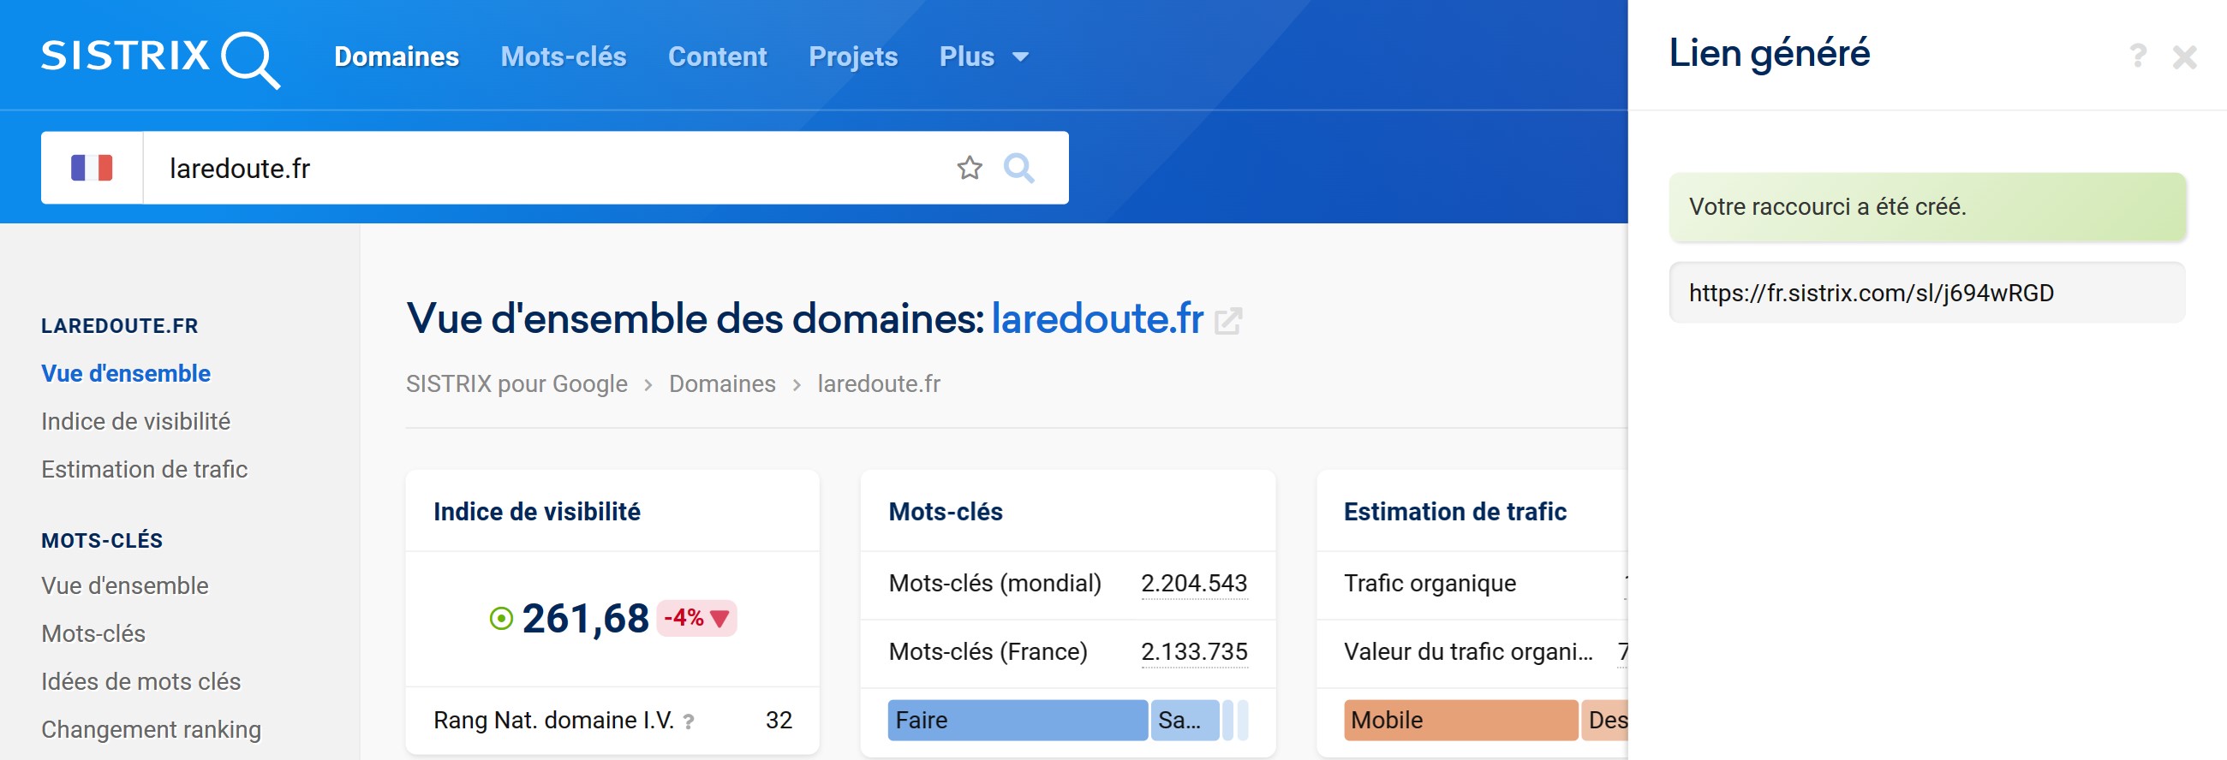Open the Projets menu
Image resolution: width=2227 pixels, height=760 pixels.
(x=852, y=57)
